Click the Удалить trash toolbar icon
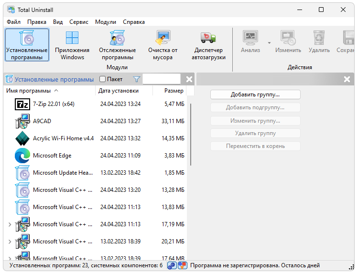Viewport: 358px width, 273px height. tap(319, 38)
